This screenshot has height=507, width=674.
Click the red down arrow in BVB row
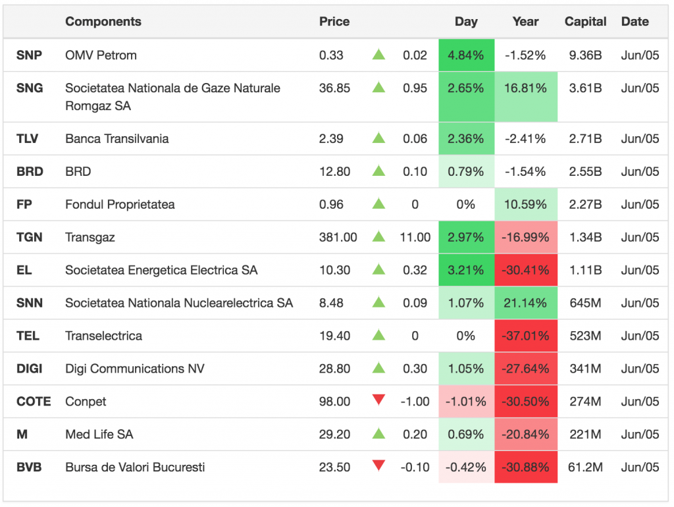(x=378, y=466)
